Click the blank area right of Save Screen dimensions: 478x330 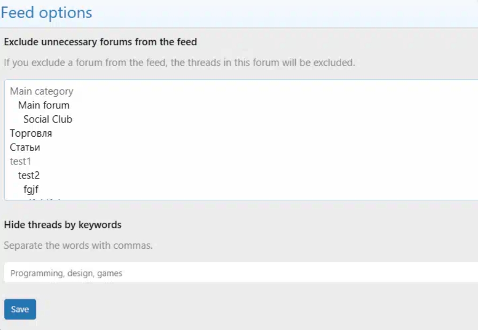click(214, 310)
